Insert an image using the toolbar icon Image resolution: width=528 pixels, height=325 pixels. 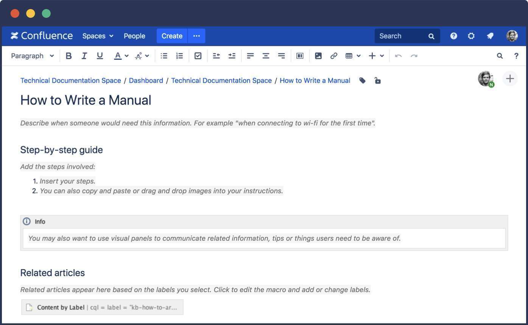(318, 55)
